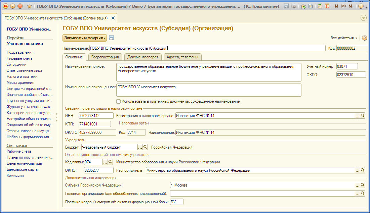The height and width of the screenshot is (213, 370).
Task: Open the calendar icon in title bar
Action: click(x=327, y=6)
